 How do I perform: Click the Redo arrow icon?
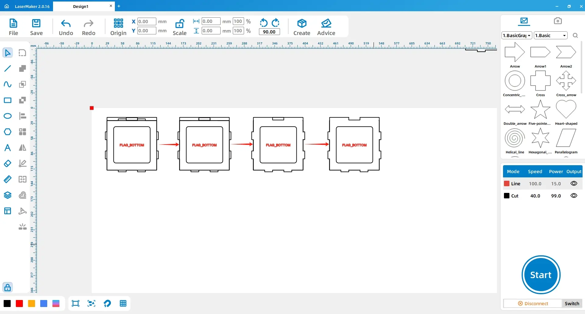click(88, 23)
